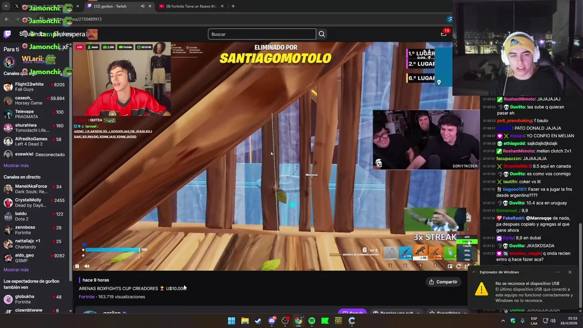Open notification options three-dot menu
The width and height of the screenshot is (583, 328).
tap(557, 272)
